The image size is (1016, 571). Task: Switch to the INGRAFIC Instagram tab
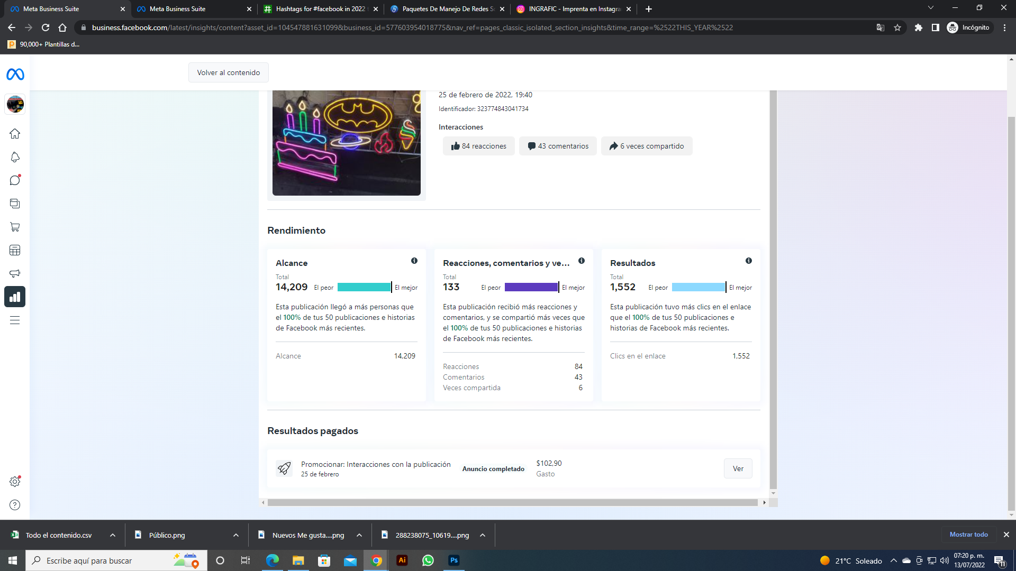tap(574, 9)
